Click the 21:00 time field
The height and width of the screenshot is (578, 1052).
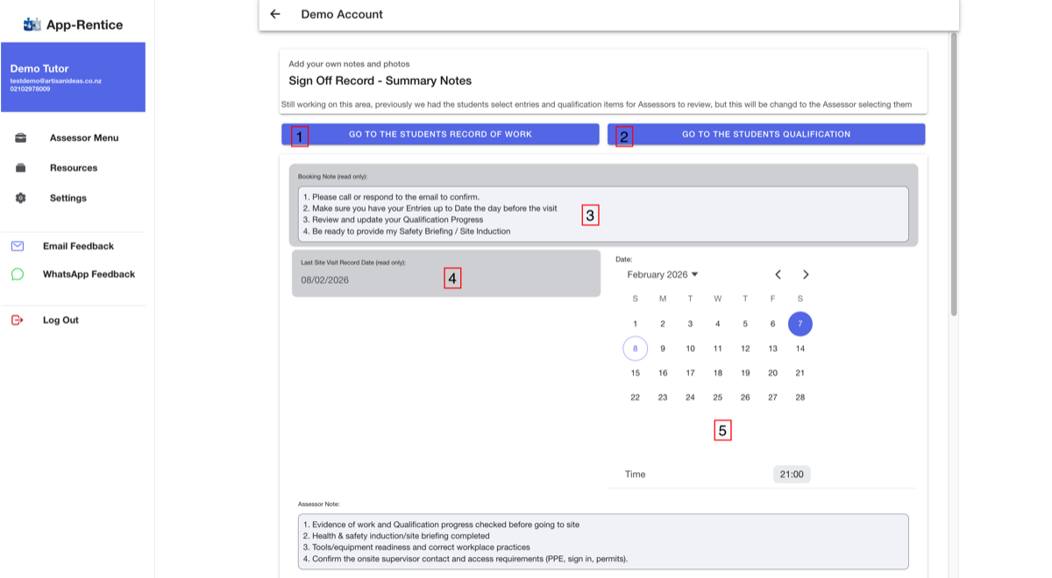(792, 474)
